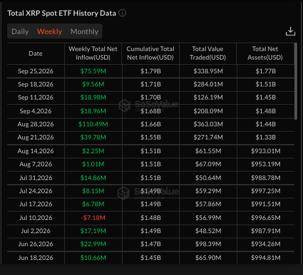303x275 pixels.
Task: Click the $953.19M total net assets cell
Action: click(x=266, y=164)
